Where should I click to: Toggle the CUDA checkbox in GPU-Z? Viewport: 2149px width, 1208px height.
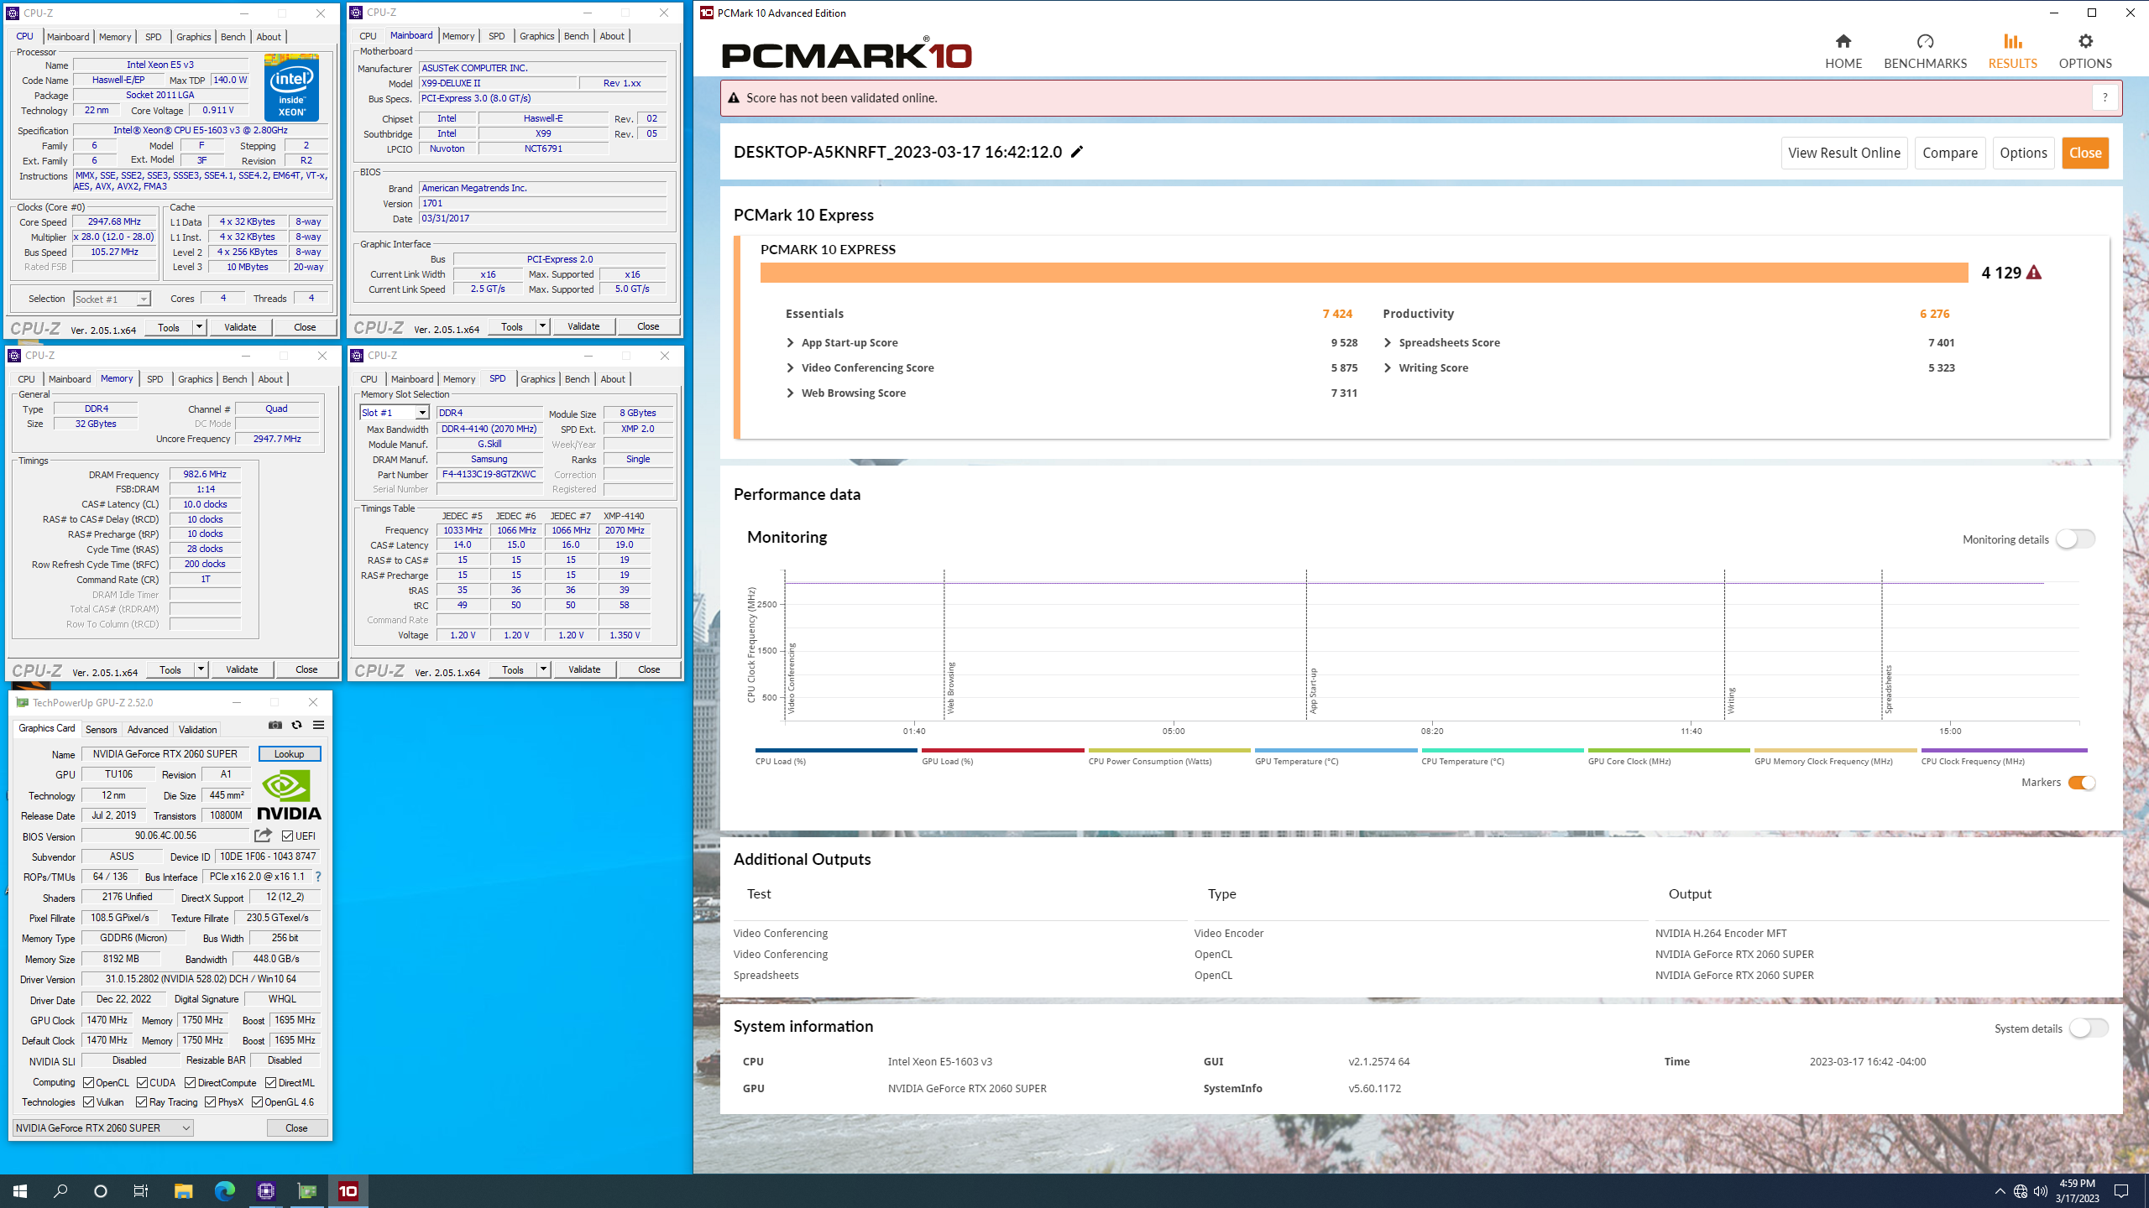142,1083
